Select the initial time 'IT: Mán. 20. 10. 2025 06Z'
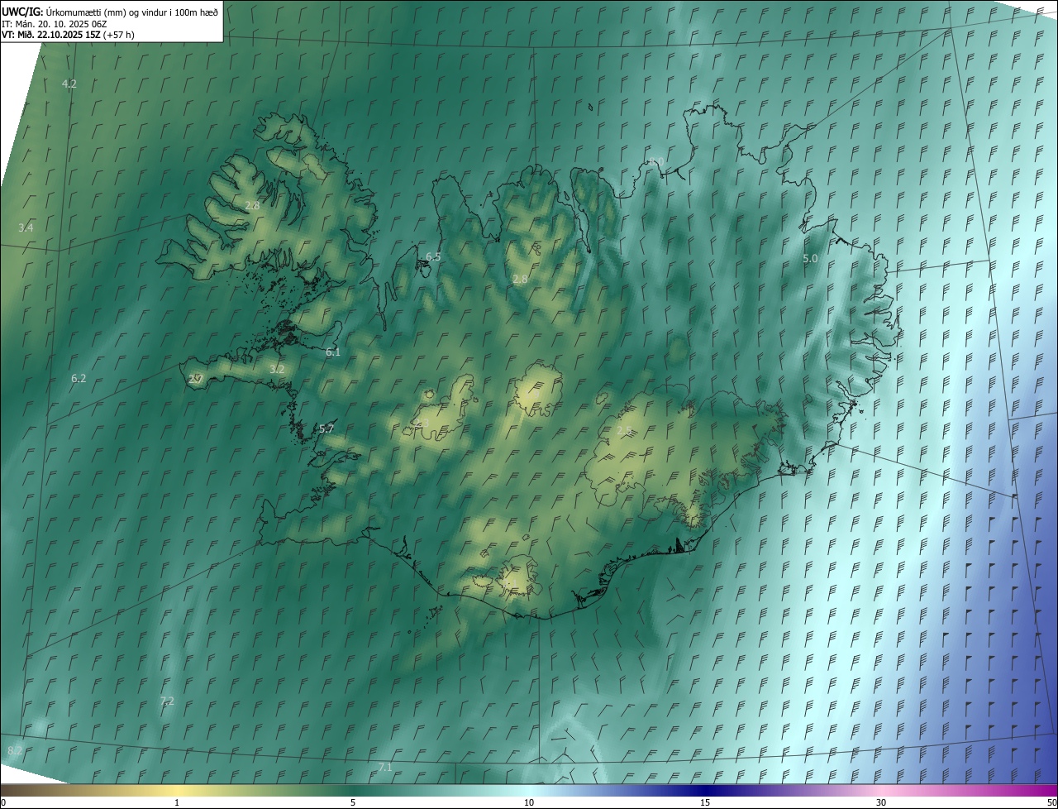 54,23
